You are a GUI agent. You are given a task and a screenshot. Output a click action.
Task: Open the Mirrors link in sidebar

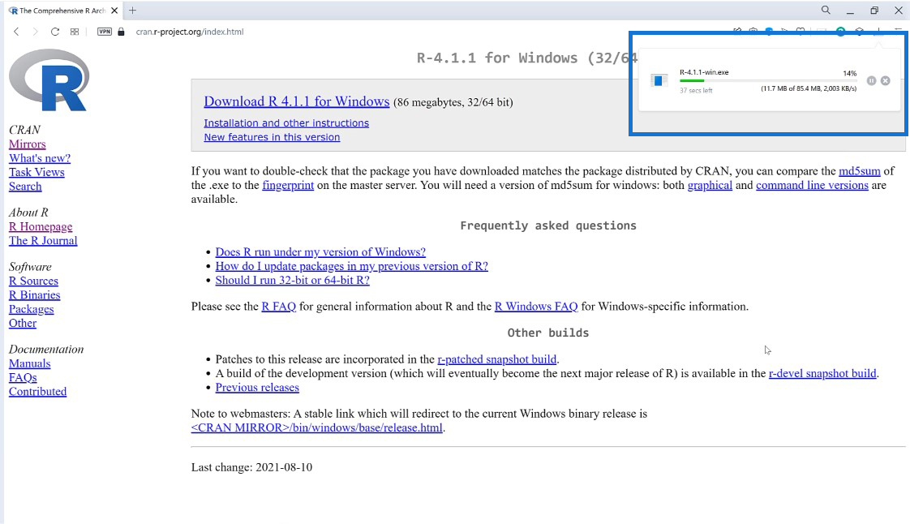tap(28, 144)
